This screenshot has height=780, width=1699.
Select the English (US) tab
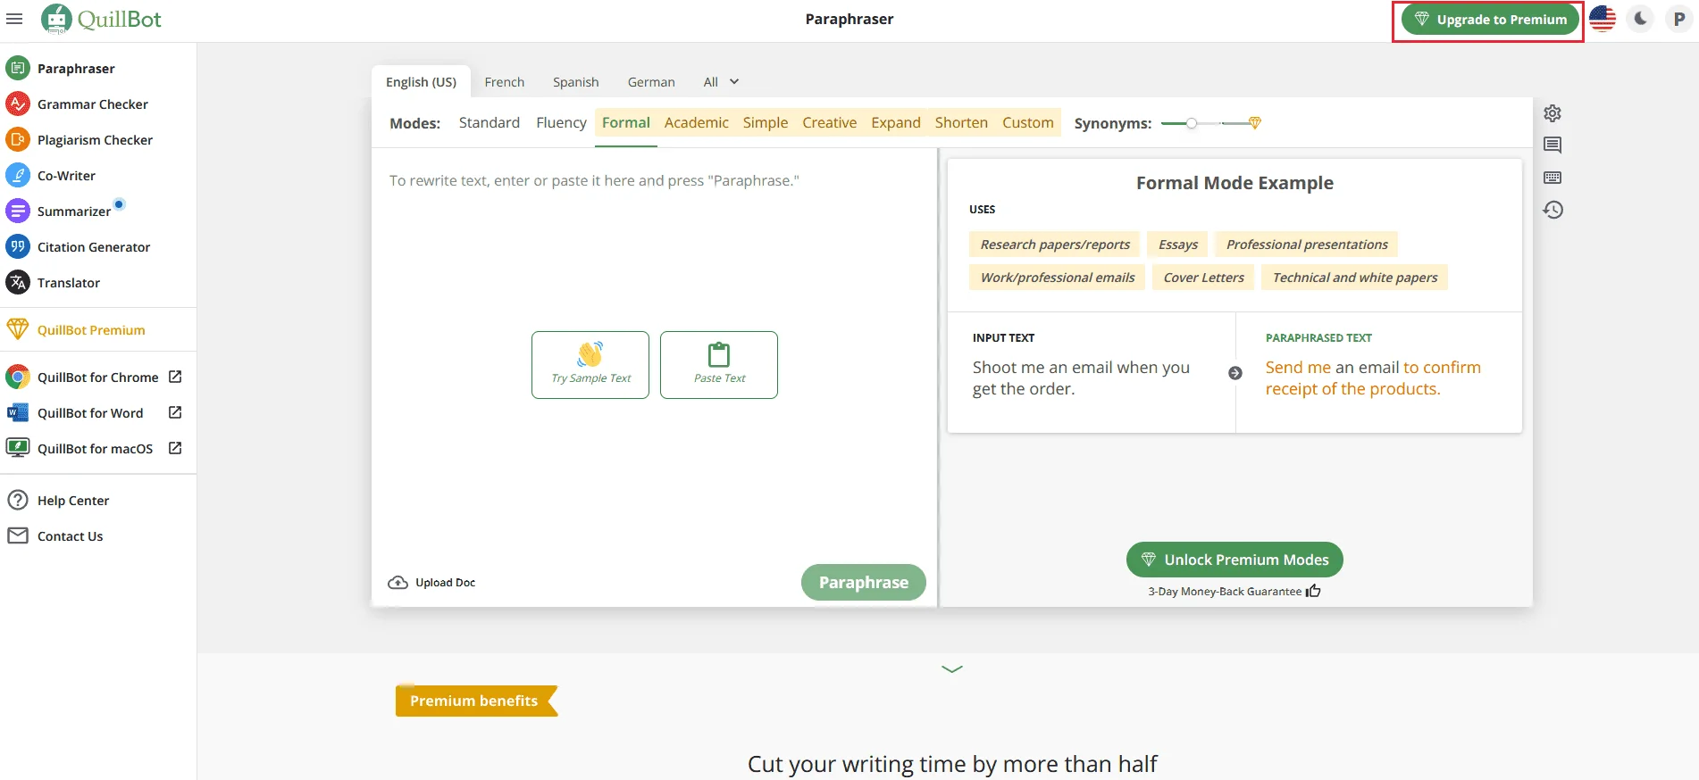coord(421,82)
